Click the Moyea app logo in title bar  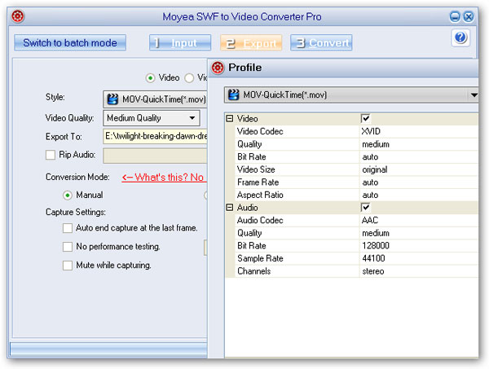point(18,16)
